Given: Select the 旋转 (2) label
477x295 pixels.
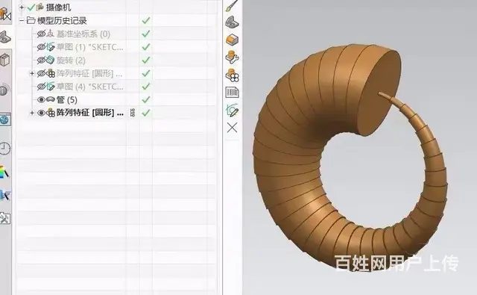Looking at the screenshot, I should [71, 60].
